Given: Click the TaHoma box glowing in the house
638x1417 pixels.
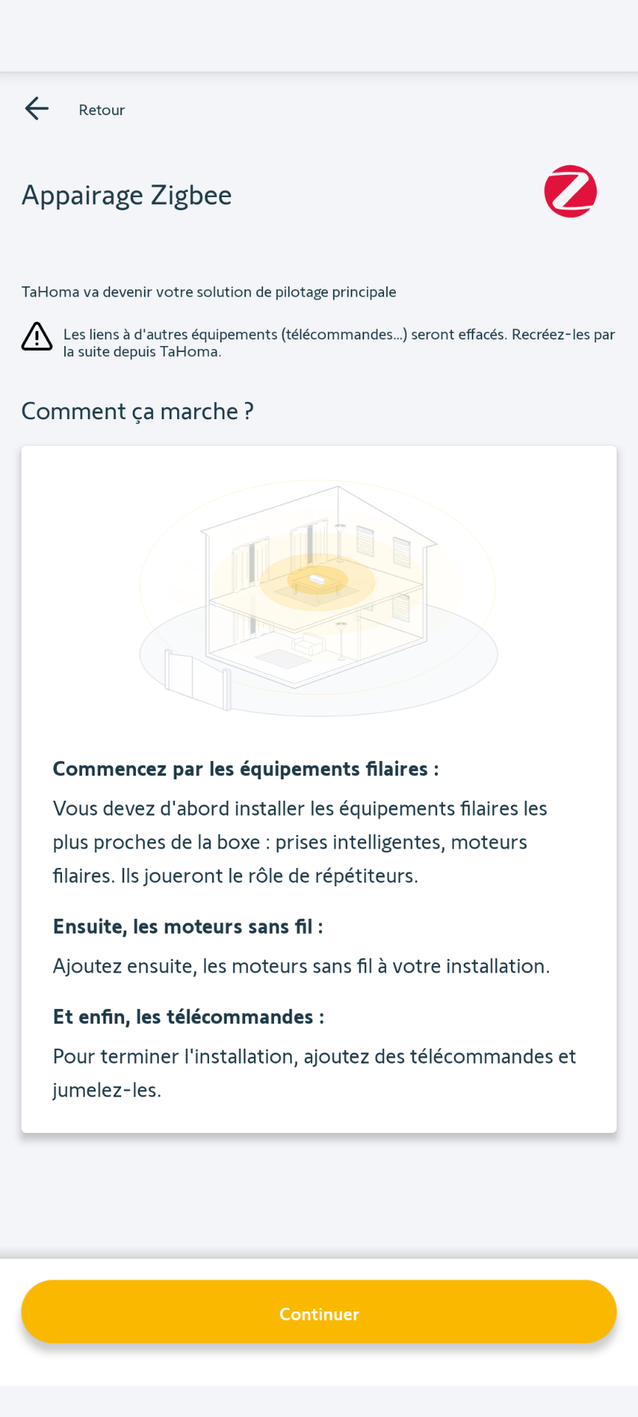Looking at the screenshot, I should [317, 579].
